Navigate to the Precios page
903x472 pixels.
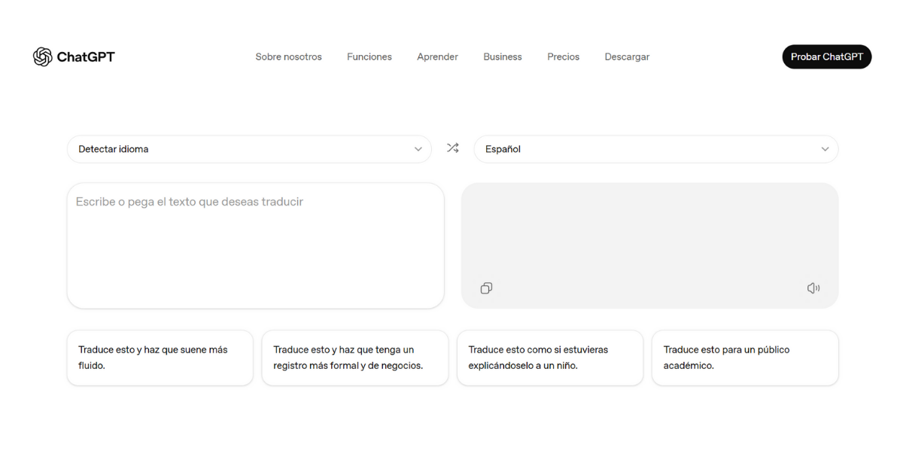click(x=563, y=57)
